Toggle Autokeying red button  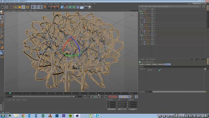point(113,97)
